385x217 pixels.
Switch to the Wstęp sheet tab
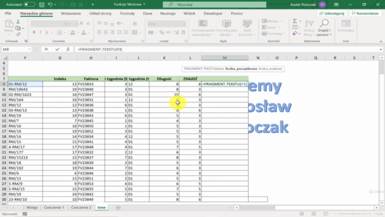click(x=32, y=207)
